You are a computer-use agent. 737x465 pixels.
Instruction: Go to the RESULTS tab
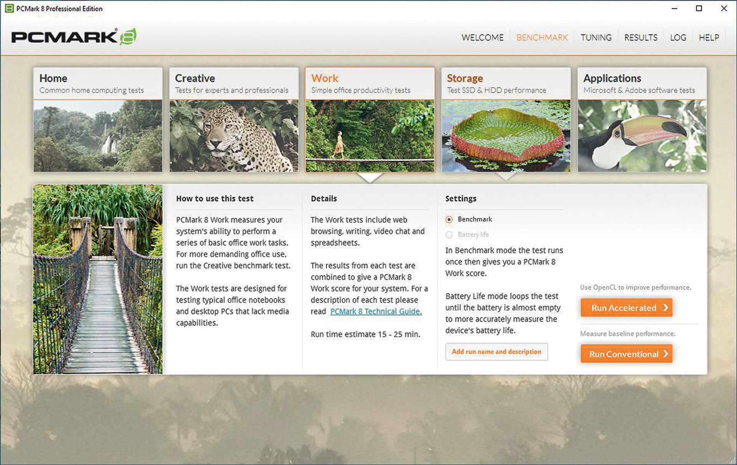641,38
